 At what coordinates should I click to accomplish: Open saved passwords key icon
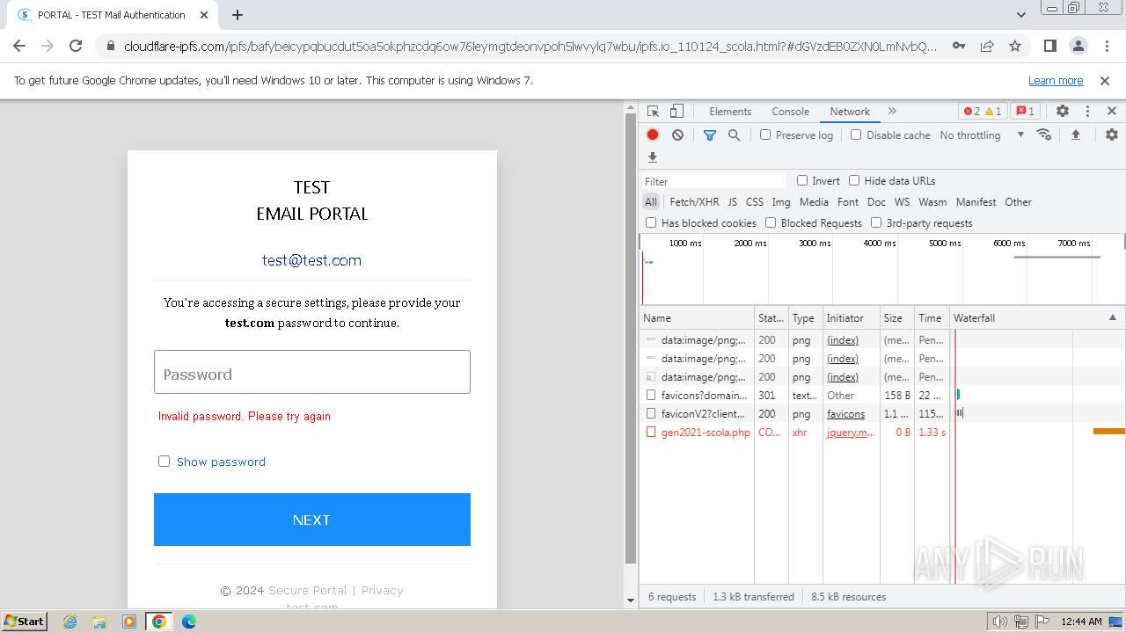click(x=959, y=46)
